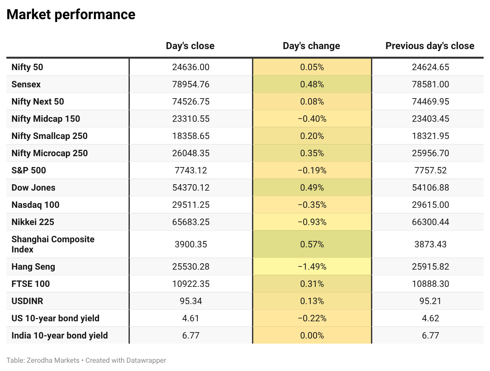This screenshot has width=490, height=371.
Task: Click the FTSE 100 previous close 10888.30
Action: coord(430,284)
